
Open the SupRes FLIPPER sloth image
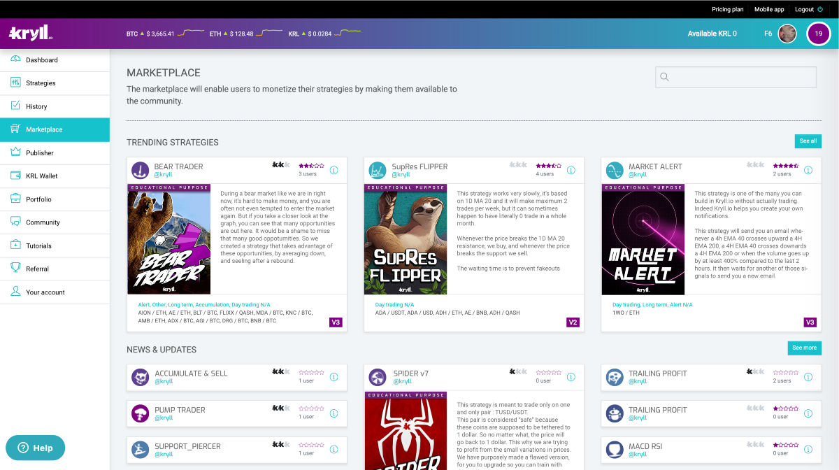pos(406,239)
